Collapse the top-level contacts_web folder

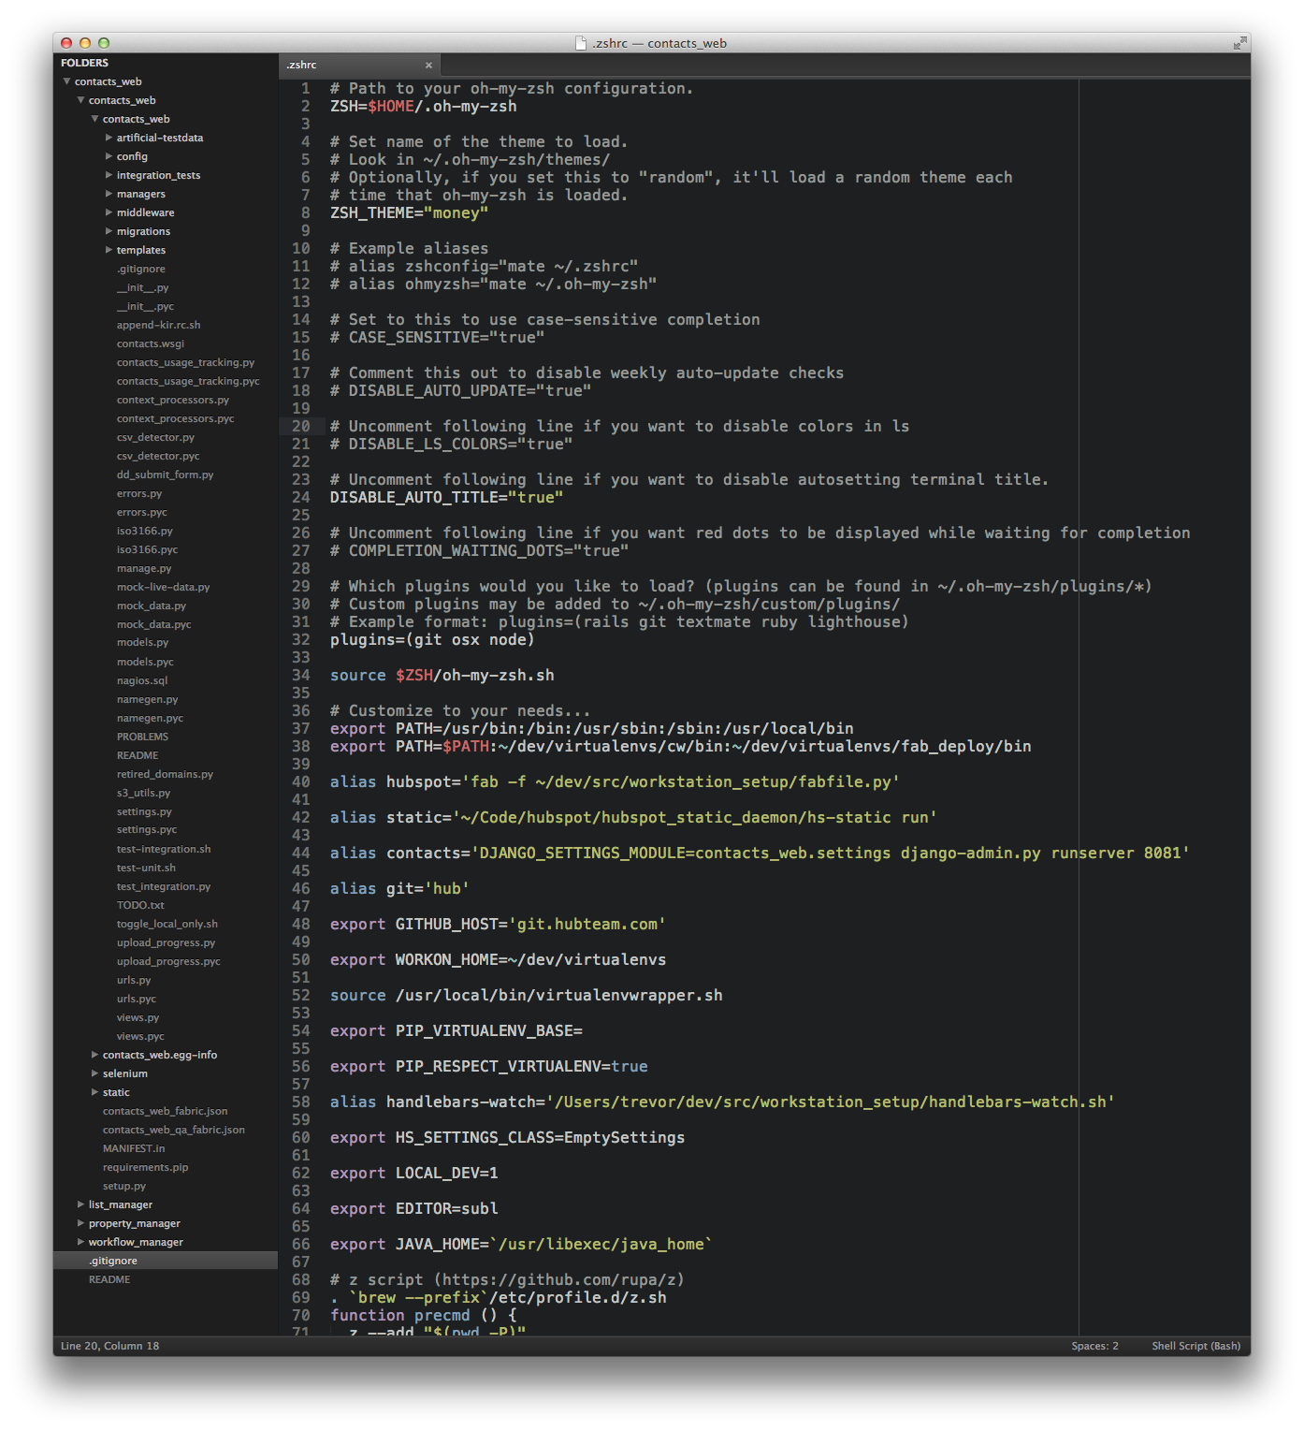point(66,81)
